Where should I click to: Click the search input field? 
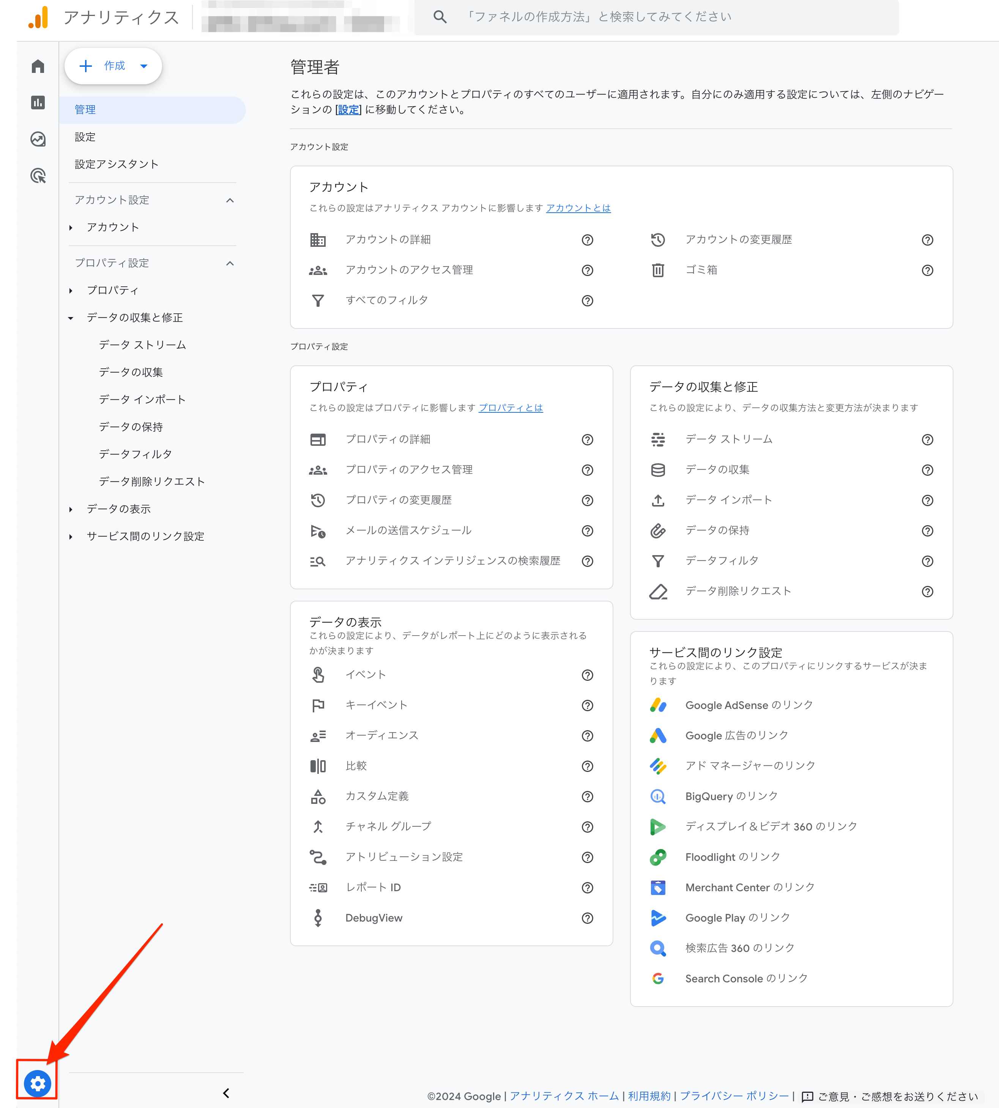(657, 17)
